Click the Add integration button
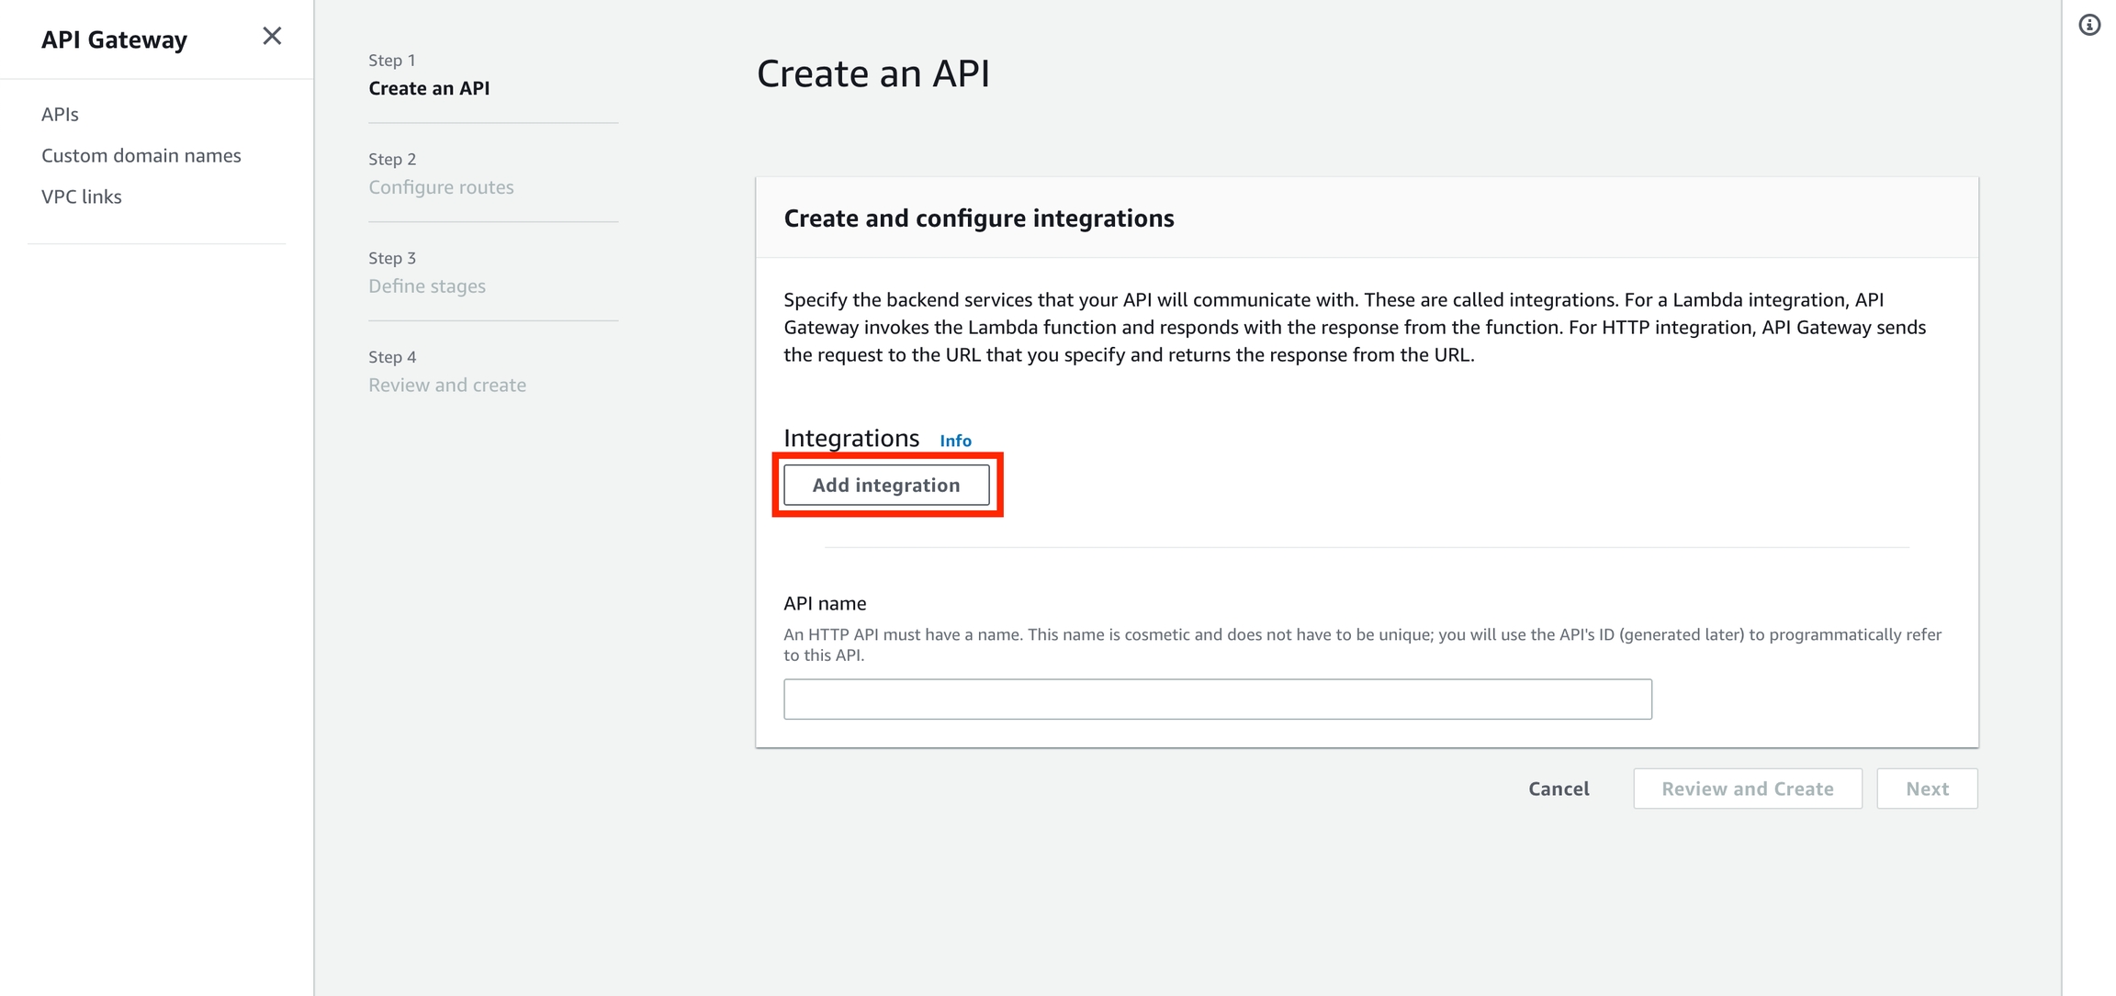This screenshot has width=2116, height=996. click(885, 485)
